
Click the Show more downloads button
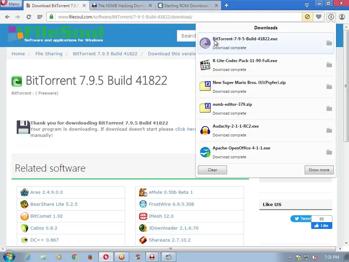[x=319, y=170]
